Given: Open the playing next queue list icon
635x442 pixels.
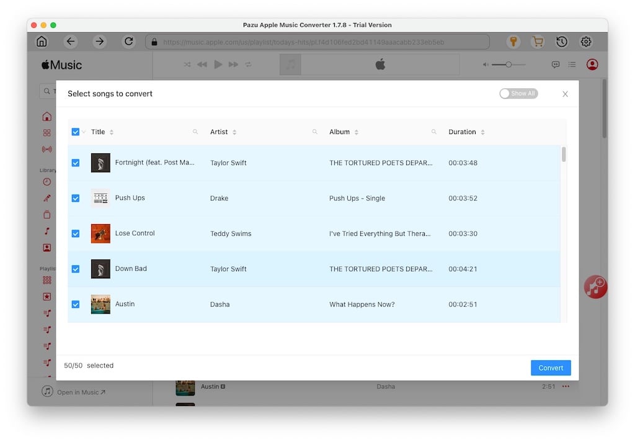Looking at the screenshot, I should coord(572,65).
